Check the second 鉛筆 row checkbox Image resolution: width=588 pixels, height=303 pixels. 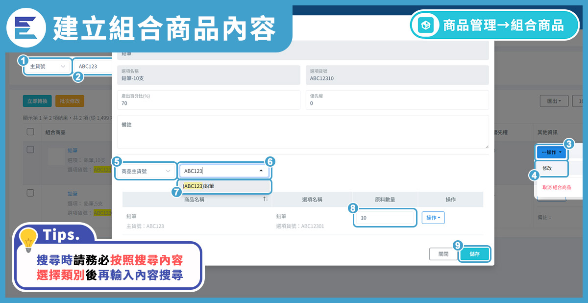30,192
